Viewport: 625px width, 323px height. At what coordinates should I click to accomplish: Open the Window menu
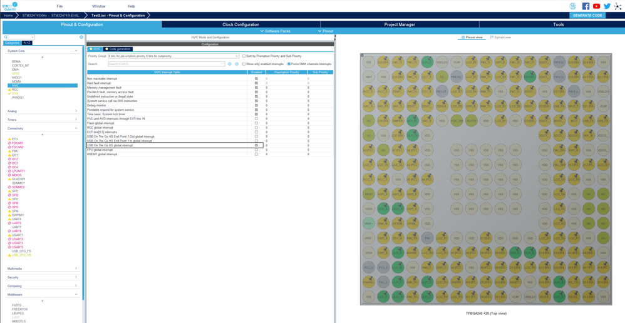pos(99,6)
